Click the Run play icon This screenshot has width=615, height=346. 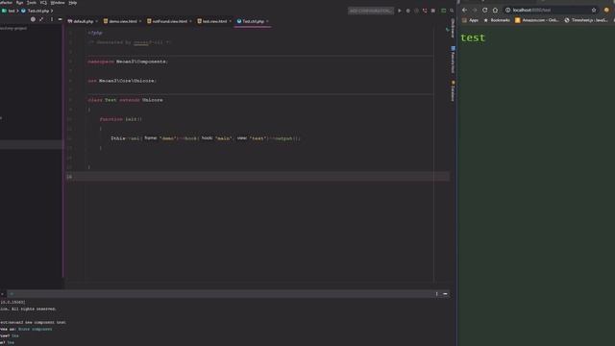pyautogui.click(x=400, y=11)
